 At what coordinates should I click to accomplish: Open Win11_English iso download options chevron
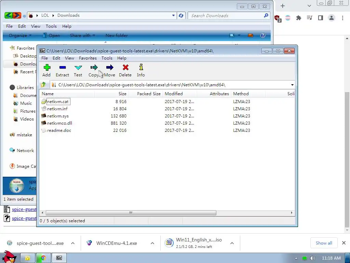pyautogui.click(x=232, y=243)
